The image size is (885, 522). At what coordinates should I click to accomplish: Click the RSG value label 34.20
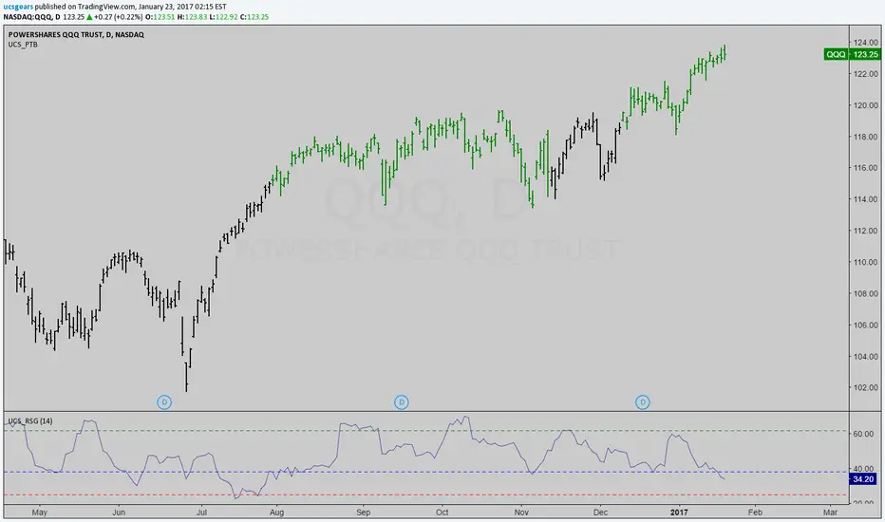point(862,479)
